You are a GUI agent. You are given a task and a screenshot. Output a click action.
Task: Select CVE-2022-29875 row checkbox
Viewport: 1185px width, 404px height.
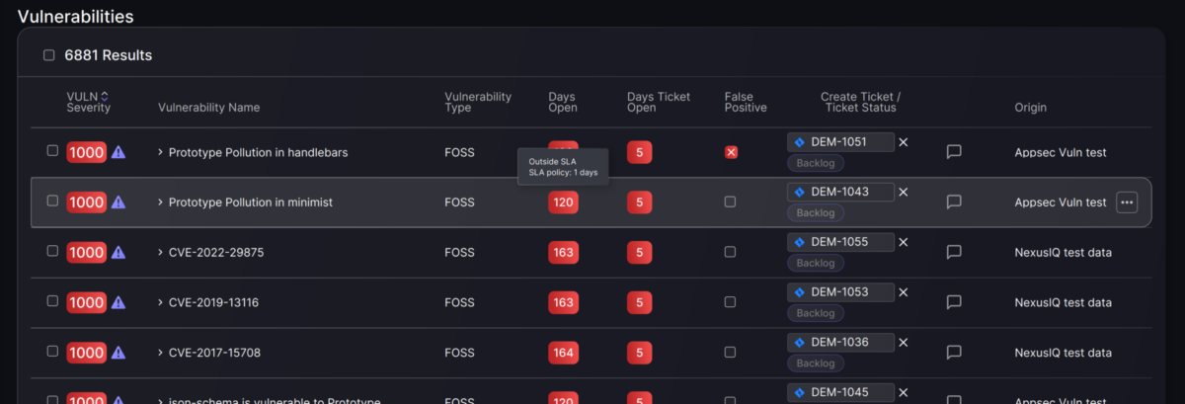click(x=53, y=251)
